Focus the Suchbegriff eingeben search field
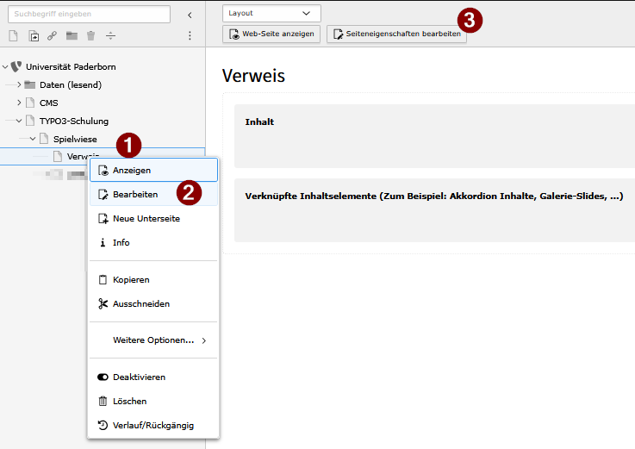The height and width of the screenshot is (449, 635). (89, 14)
